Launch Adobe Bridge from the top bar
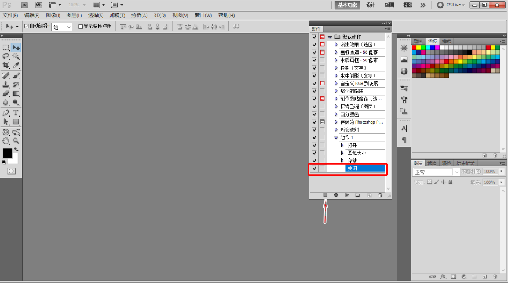Viewport: 508px width, 283px height. pos(25,5)
